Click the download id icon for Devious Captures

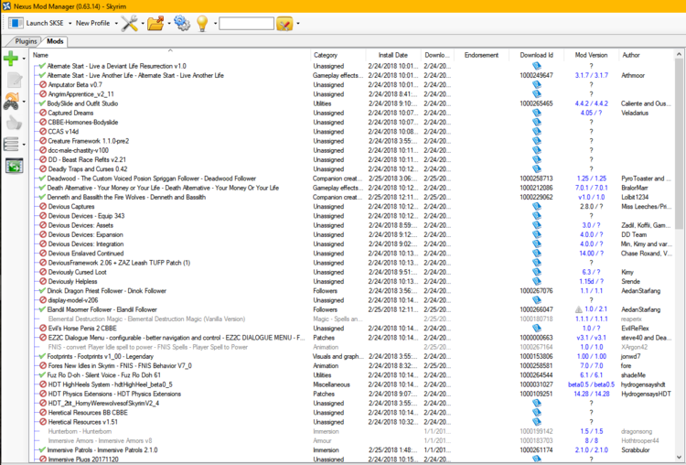coord(536,206)
